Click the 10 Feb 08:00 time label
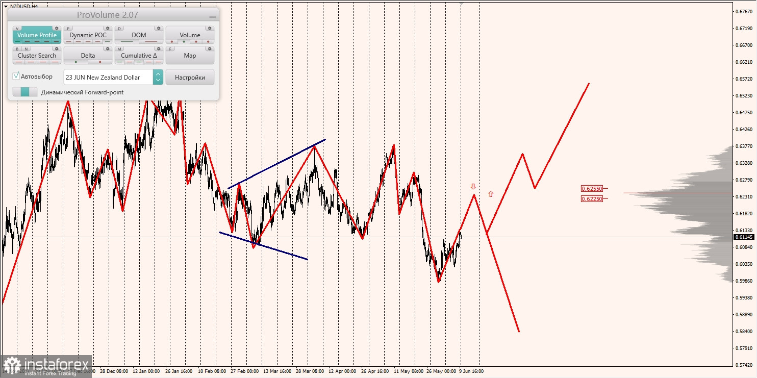The image size is (757, 378). 212,371
